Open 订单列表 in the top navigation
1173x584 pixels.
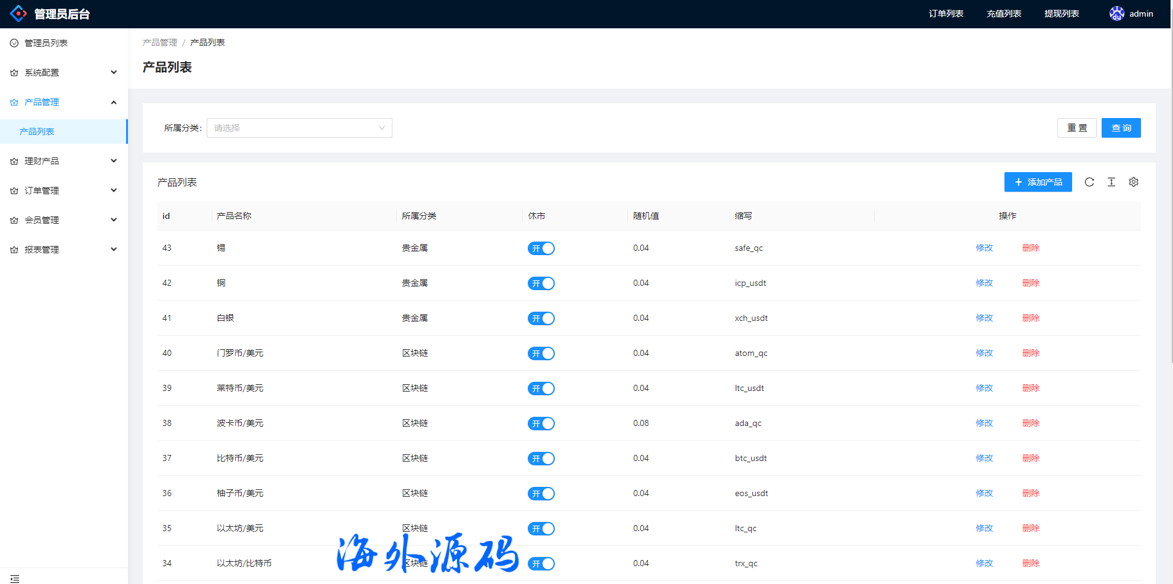[x=945, y=14]
